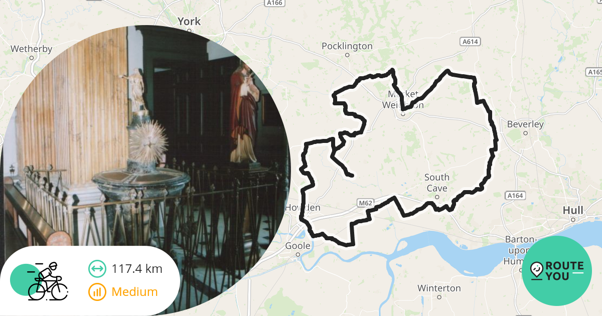Click the Goole town label

298,246
